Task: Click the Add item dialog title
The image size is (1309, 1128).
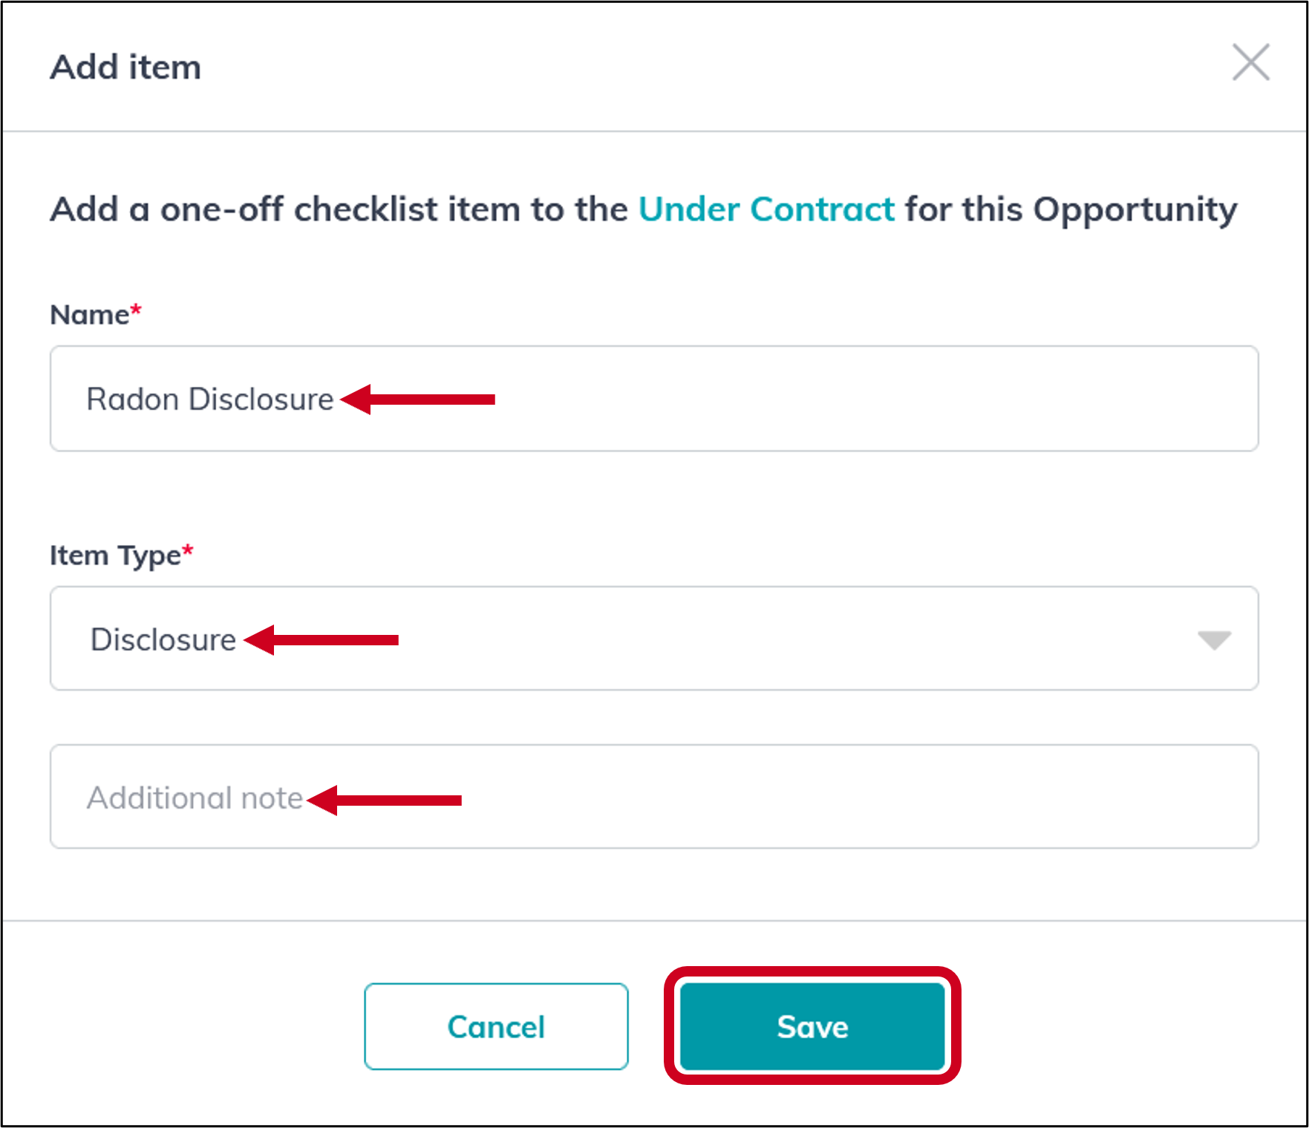Action: coord(124,67)
